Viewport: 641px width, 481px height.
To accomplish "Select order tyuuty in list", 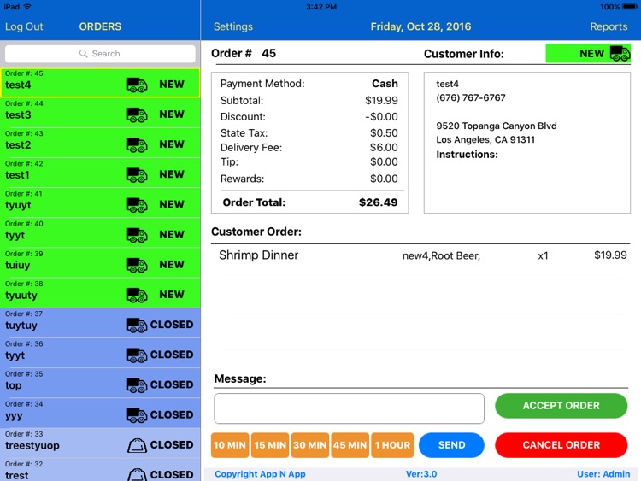I will point(100,293).
